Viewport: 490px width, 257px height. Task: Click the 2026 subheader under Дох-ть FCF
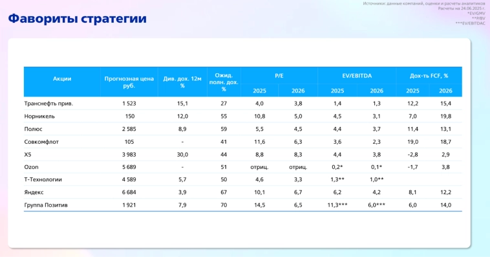point(445,91)
